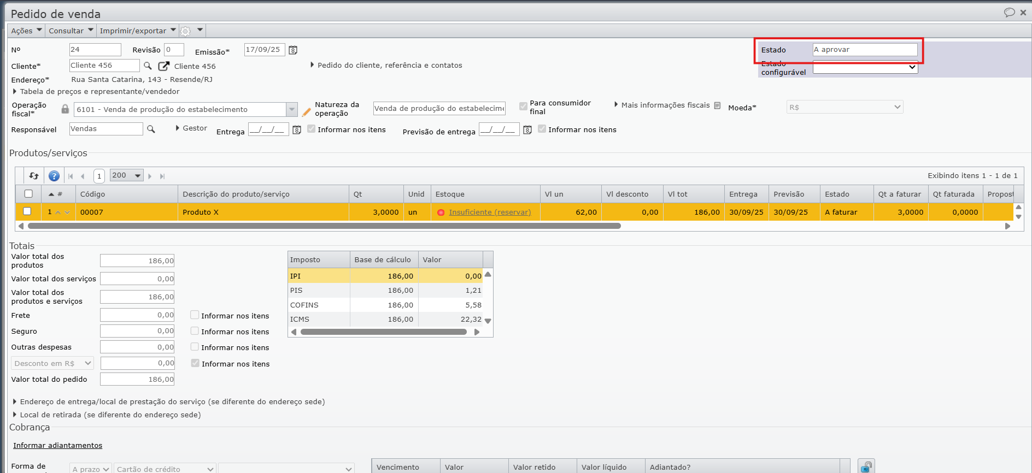This screenshot has width=1032, height=473.
Task: Toggle Informar nos itens beside Entrega
Action: [x=312, y=129]
